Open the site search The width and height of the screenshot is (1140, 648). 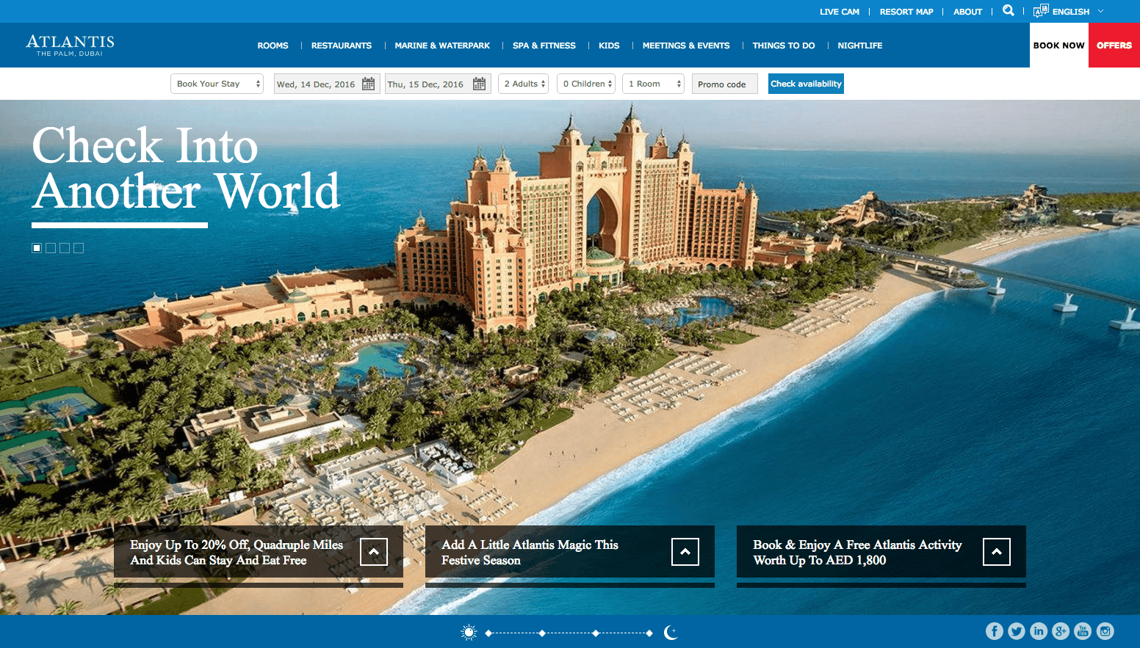(x=1008, y=10)
